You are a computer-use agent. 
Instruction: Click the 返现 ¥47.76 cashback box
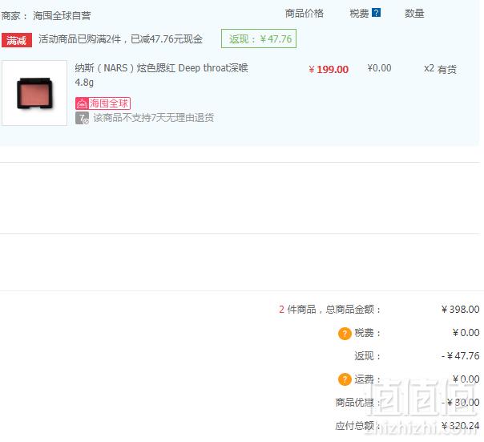(259, 39)
